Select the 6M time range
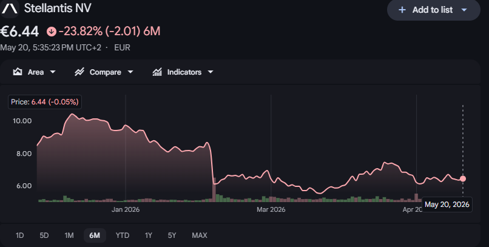Screen dimensions: 489x247 click(95, 235)
